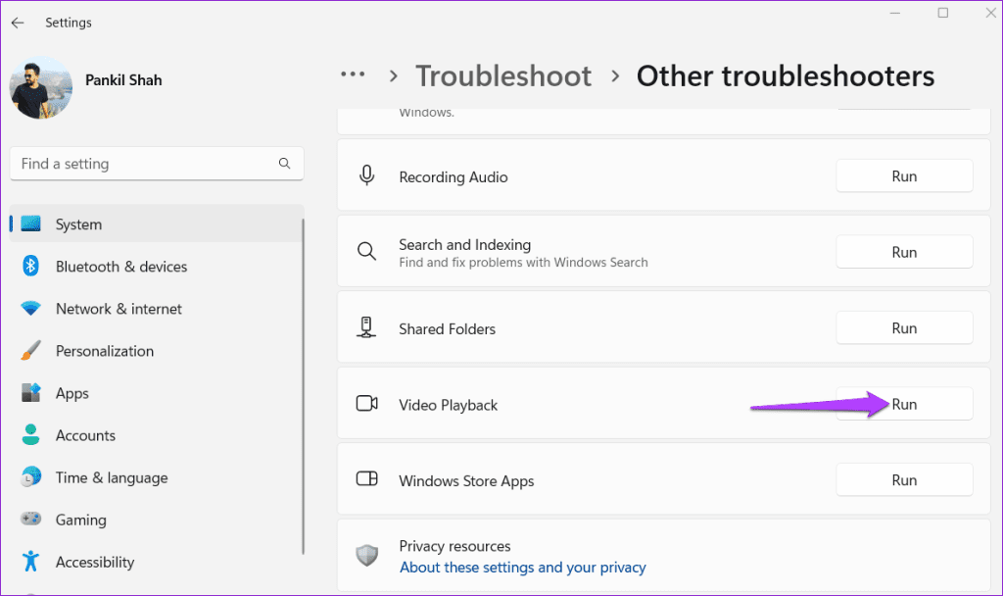Go to Troubleshoot in the breadcrumb
This screenshot has height=596, width=1003.
503,75
